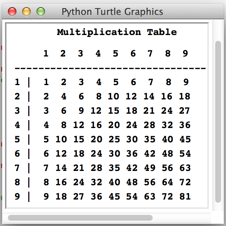This screenshot has height=226, width=226.
Task: Select the product 81 in the table
Action: (185, 196)
